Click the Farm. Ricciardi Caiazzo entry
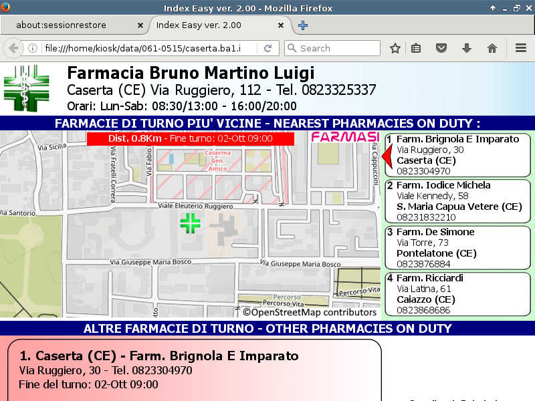 pos(457,293)
